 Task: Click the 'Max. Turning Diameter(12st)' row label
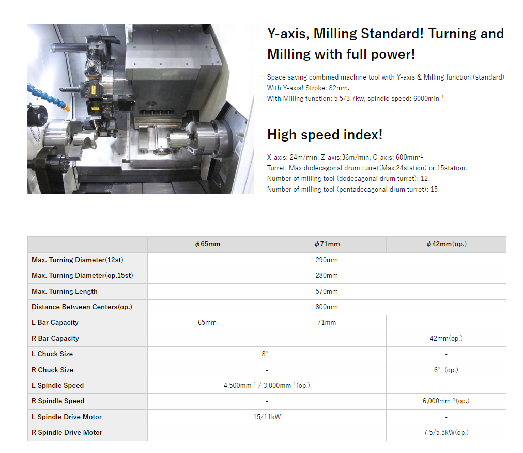pyautogui.click(x=78, y=260)
